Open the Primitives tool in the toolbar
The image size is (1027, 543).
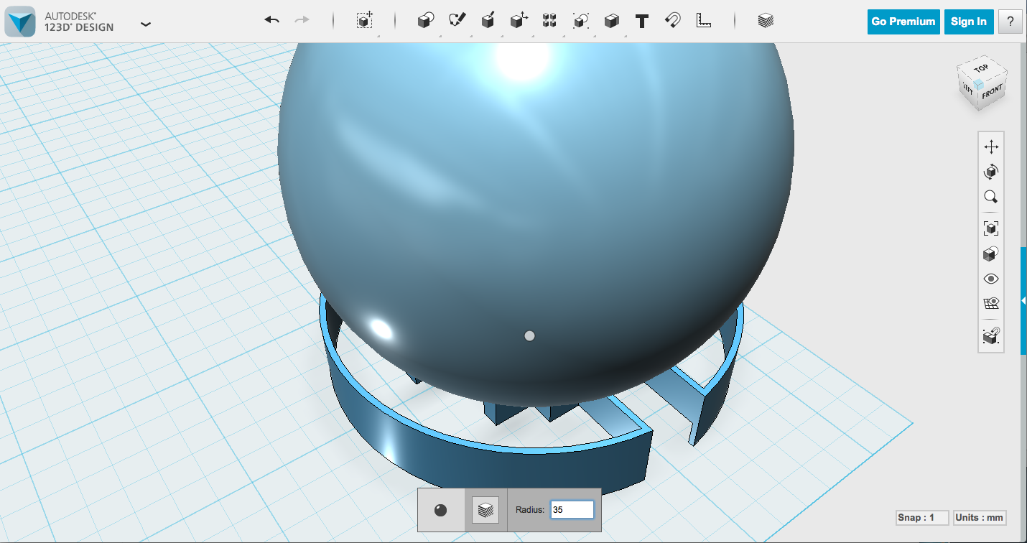(x=425, y=21)
